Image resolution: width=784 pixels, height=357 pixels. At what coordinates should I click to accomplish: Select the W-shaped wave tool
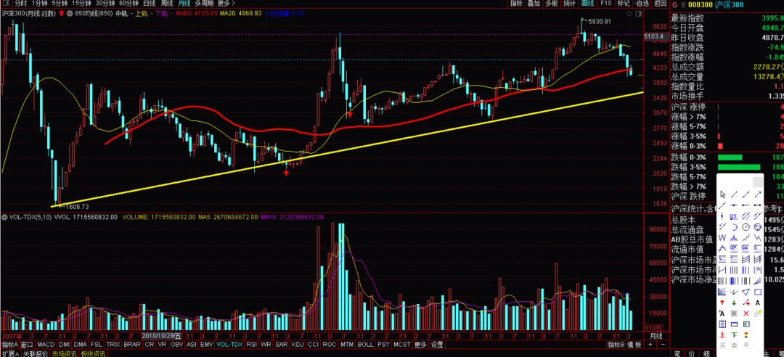click(x=722, y=237)
